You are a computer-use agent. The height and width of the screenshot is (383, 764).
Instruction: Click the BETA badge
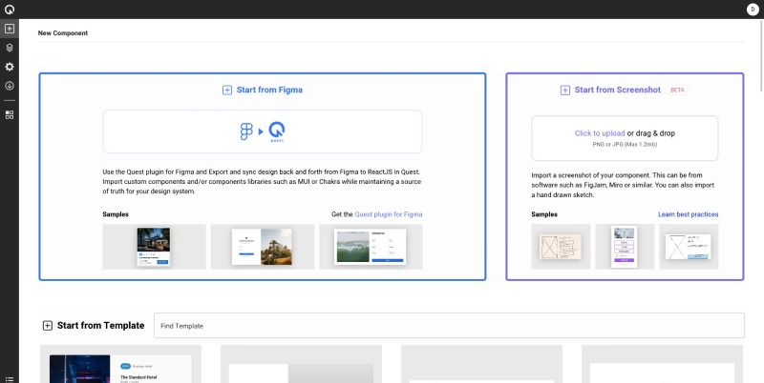click(677, 90)
